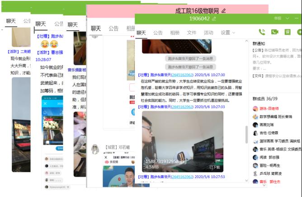
Task: Click the 10:28:07 timestamp in the second window
Action: tap(43, 60)
